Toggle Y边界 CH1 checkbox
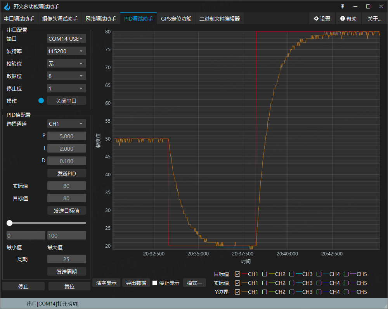 coord(237,292)
